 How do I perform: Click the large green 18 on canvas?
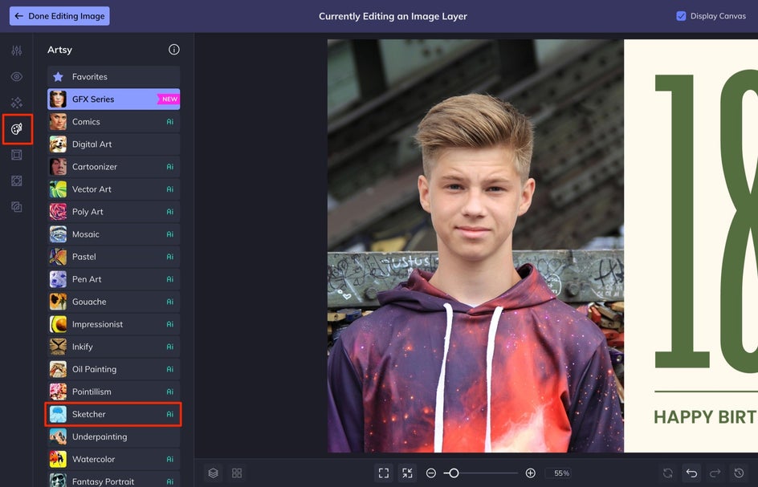(x=707, y=221)
